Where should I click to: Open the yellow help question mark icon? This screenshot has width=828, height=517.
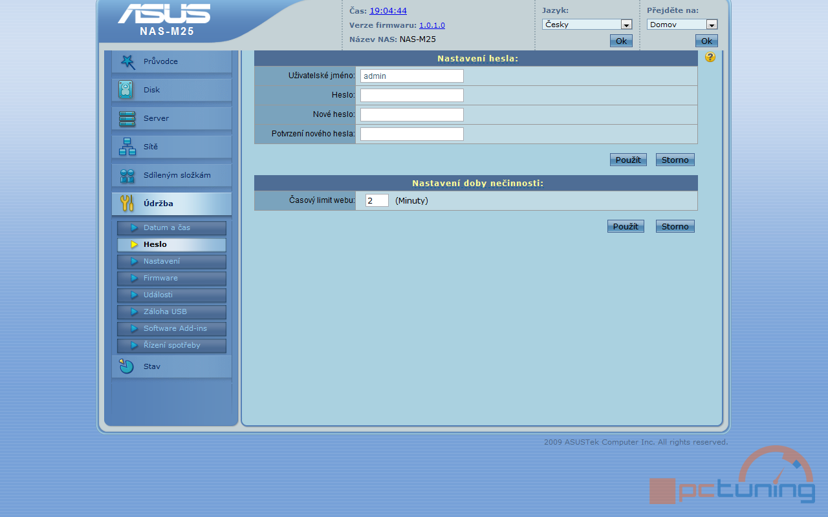[x=710, y=57]
